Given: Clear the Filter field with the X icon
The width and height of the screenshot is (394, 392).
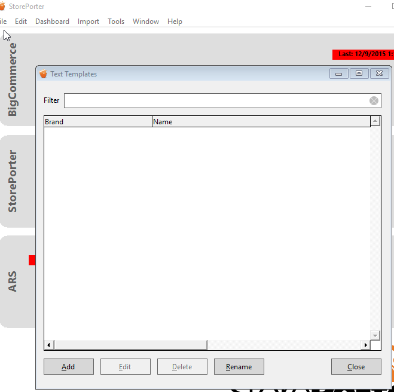Looking at the screenshot, I should (x=374, y=100).
